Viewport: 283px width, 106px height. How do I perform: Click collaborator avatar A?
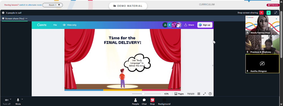coord(165,25)
